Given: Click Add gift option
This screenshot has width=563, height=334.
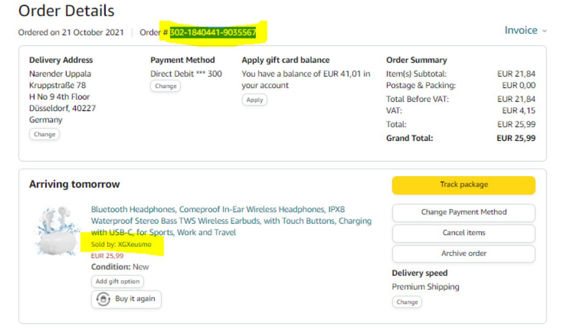Looking at the screenshot, I should tap(117, 281).
